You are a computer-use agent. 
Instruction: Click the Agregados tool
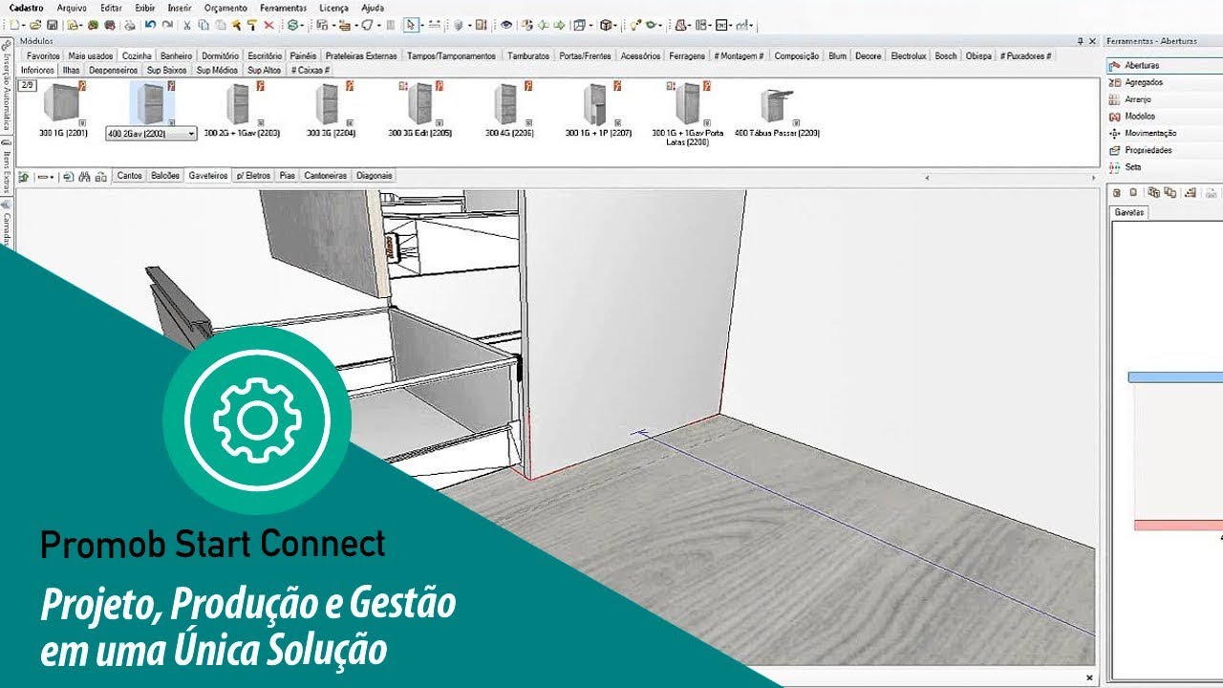coord(1164,82)
